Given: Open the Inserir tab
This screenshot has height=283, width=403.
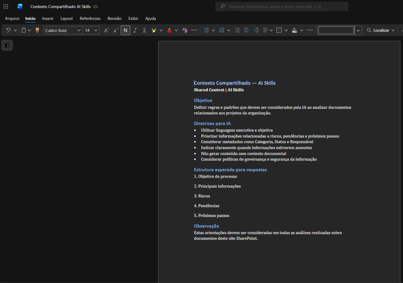Looking at the screenshot, I should pyautogui.click(x=48, y=18).
